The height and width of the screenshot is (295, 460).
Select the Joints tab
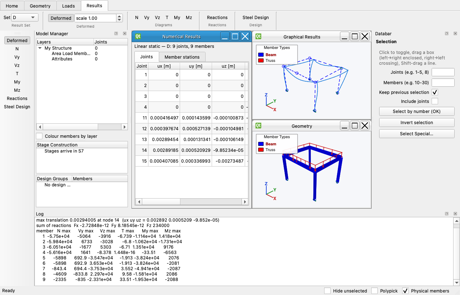[146, 56]
